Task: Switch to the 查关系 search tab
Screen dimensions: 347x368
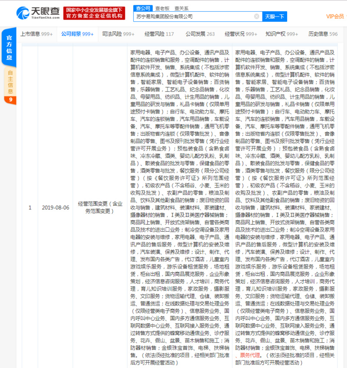Action: pyautogui.click(x=181, y=8)
